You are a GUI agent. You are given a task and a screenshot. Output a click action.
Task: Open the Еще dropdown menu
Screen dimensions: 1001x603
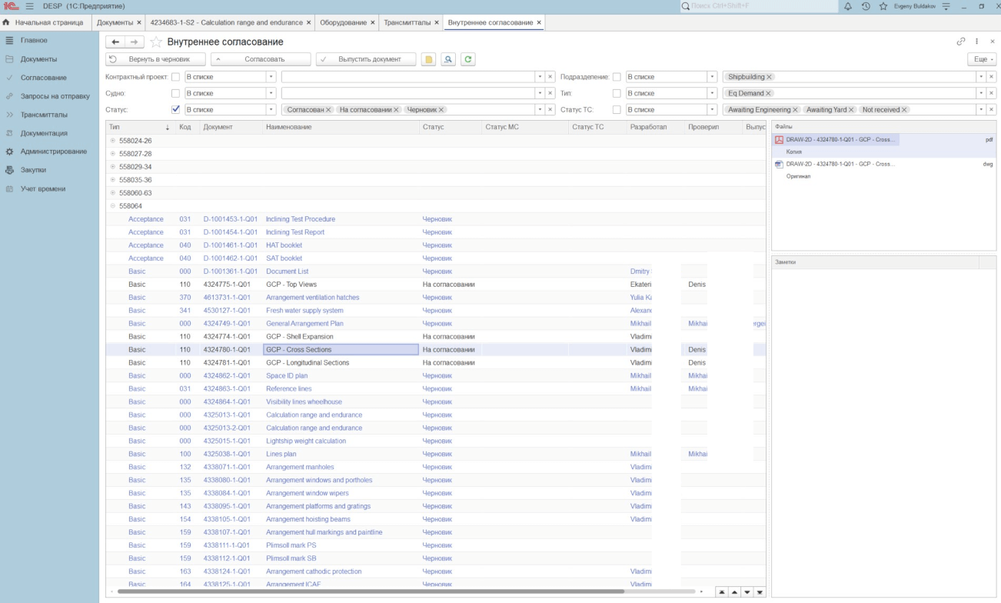(981, 59)
